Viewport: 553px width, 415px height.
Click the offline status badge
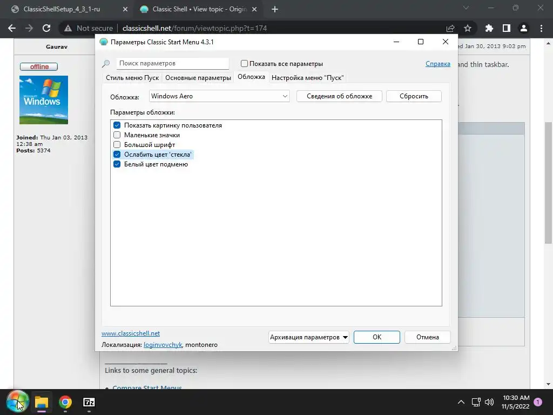[39, 66]
